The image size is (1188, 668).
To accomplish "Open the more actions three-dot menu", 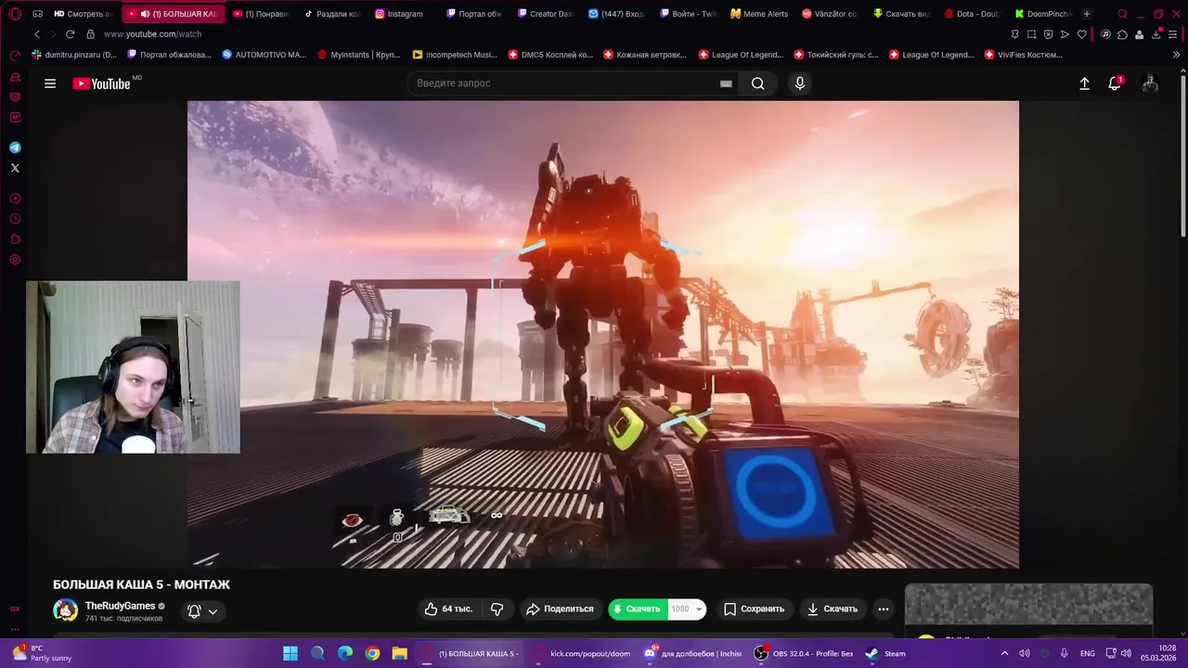I will coord(884,609).
